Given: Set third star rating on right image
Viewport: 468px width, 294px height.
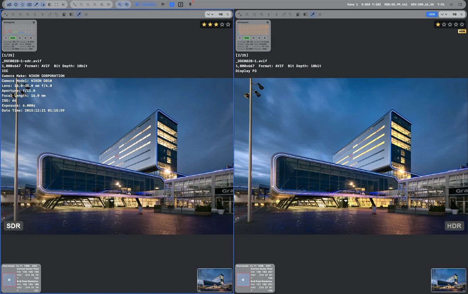Looking at the screenshot, I should click(x=450, y=24).
